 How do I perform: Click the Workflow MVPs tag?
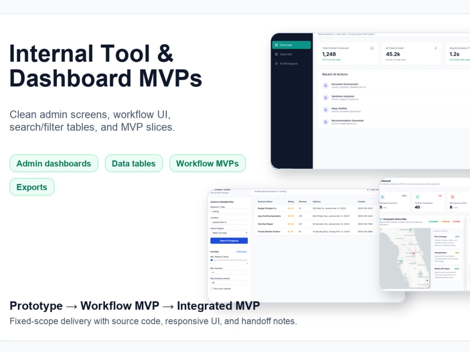point(207,163)
